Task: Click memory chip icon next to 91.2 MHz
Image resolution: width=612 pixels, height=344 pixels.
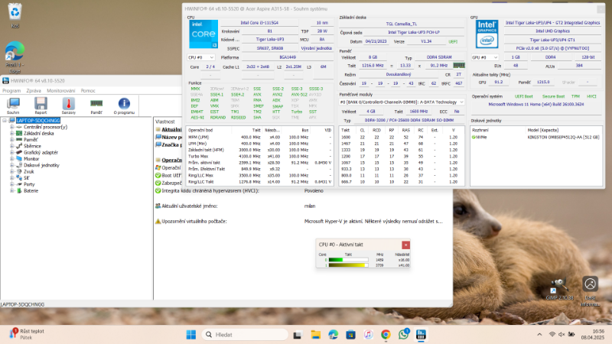Action: 458,66
